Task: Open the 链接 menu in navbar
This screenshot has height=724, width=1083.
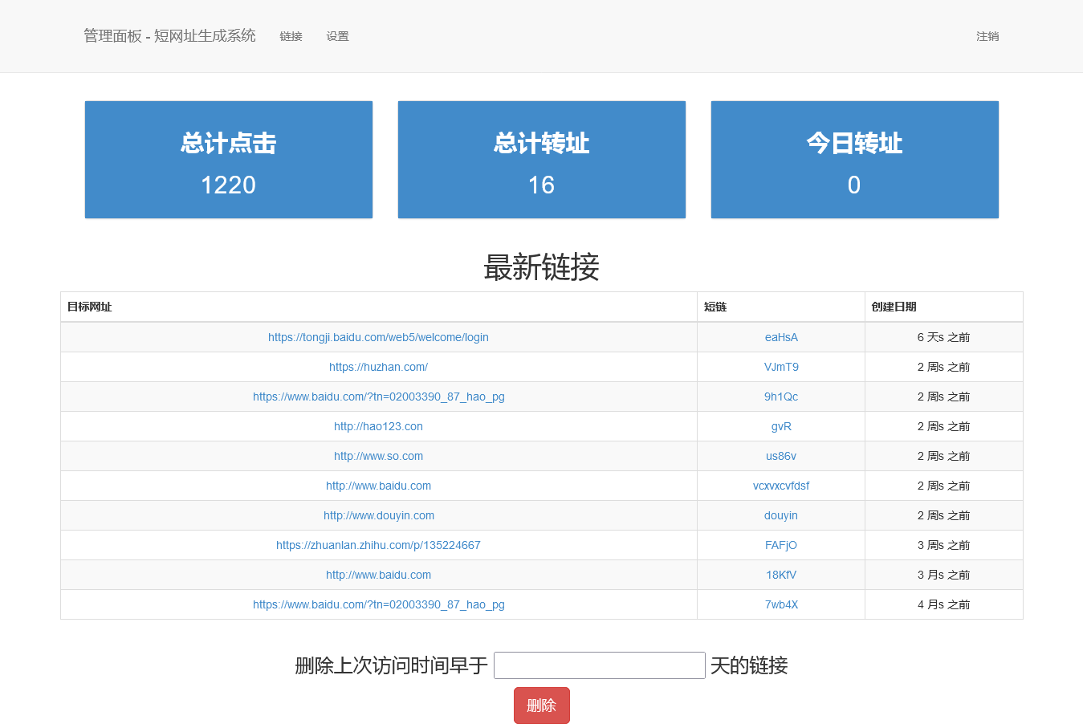Action: coord(291,36)
